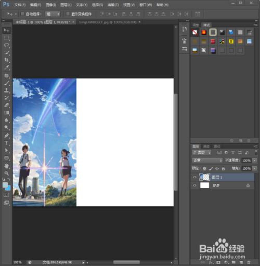Lock layer position with the move-lock icon
Image resolution: width=260 pixels, height=266 pixels.
(217, 168)
